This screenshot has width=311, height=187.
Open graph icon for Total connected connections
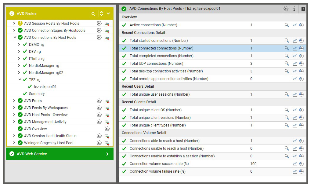[x=295, y=48]
